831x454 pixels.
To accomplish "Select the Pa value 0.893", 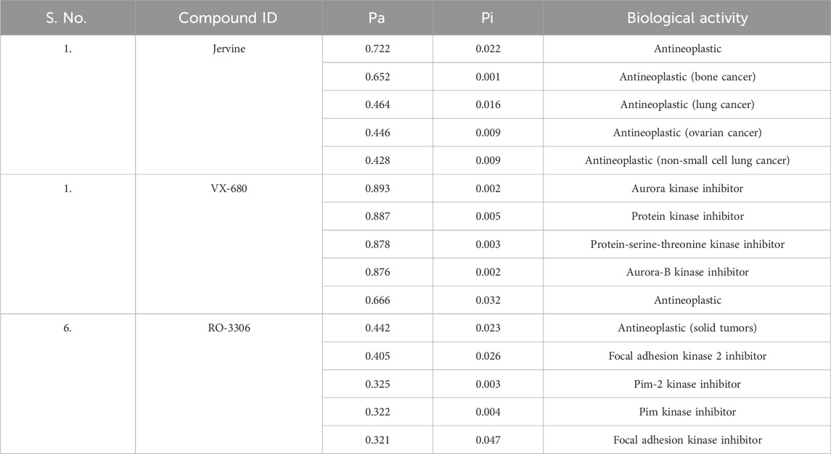I will click(x=377, y=189).
